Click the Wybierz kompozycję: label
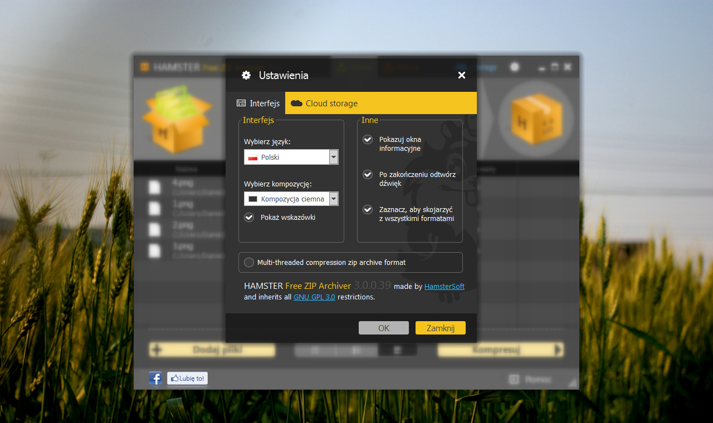713x423 pixels. 278,184
